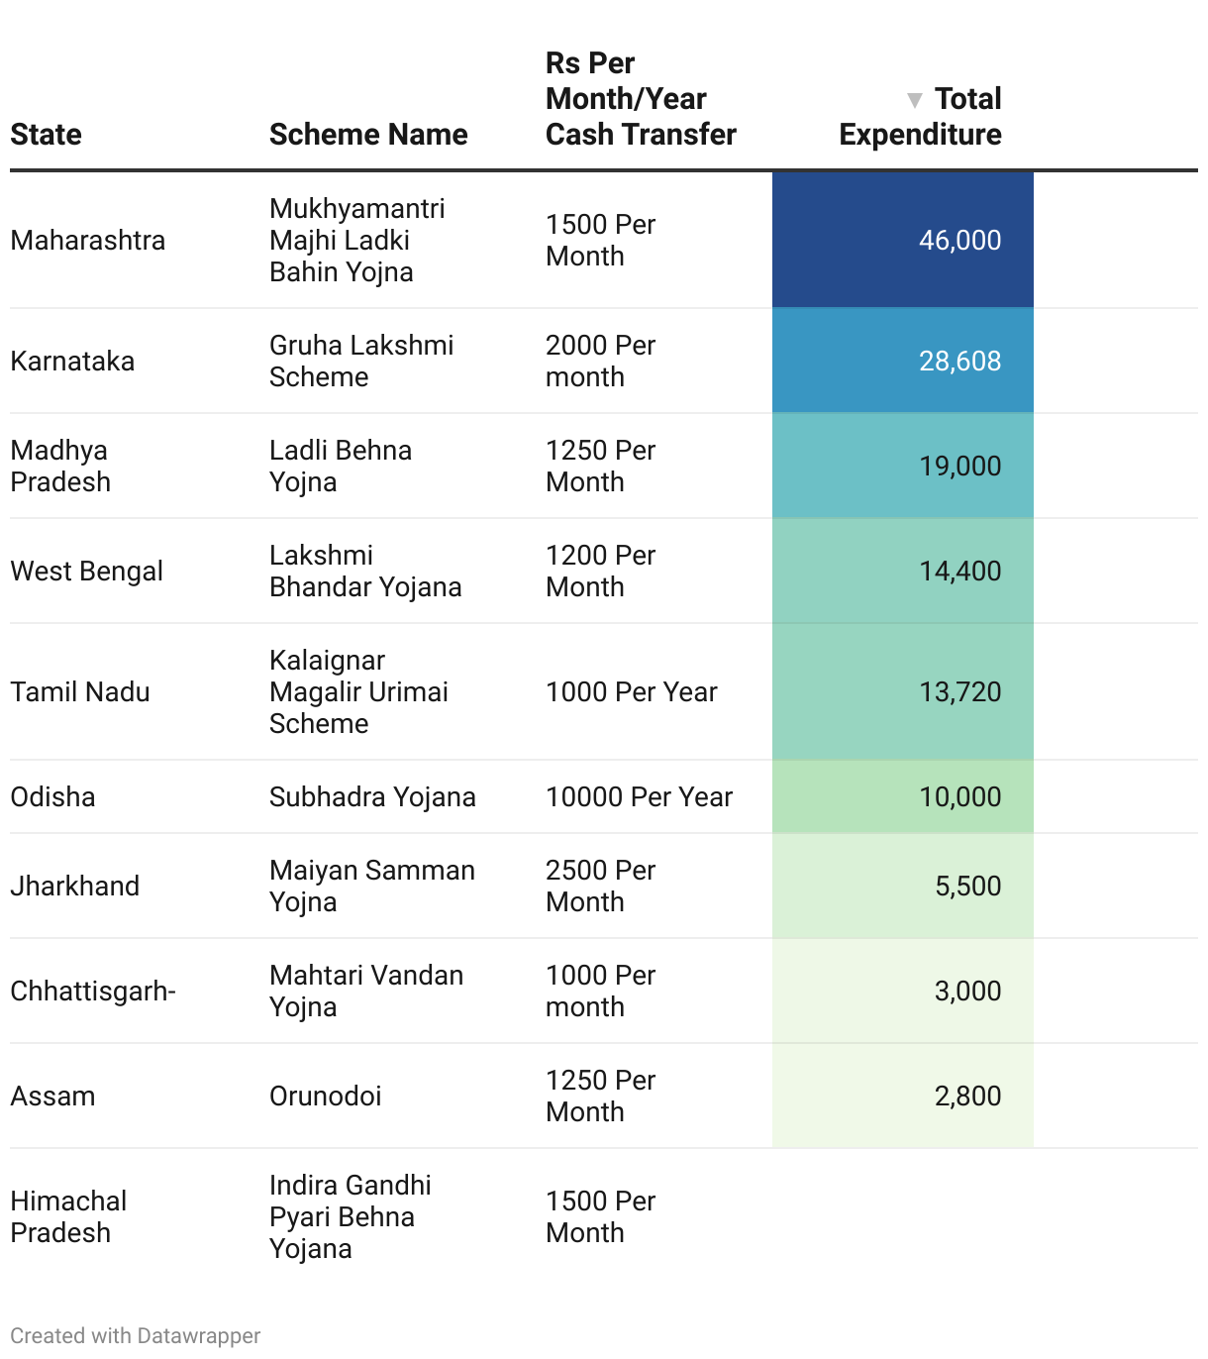Select the West Bengal row
1208x1359 pixels.
(x=604, y=571)
